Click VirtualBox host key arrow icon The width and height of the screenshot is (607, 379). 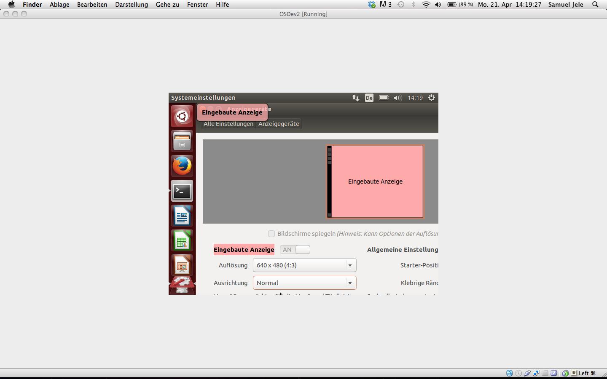(x=574, y=373)
